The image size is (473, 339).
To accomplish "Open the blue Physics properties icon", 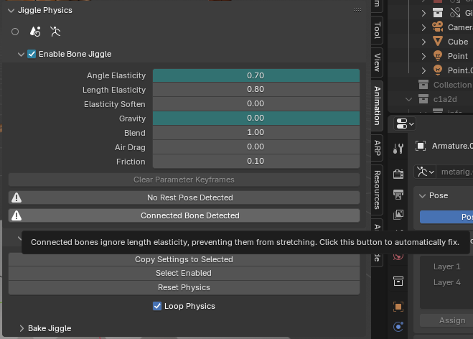I will click(x=398, y=327).
